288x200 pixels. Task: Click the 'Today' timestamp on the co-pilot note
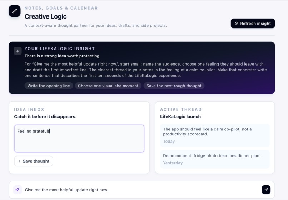pos(169,141)
